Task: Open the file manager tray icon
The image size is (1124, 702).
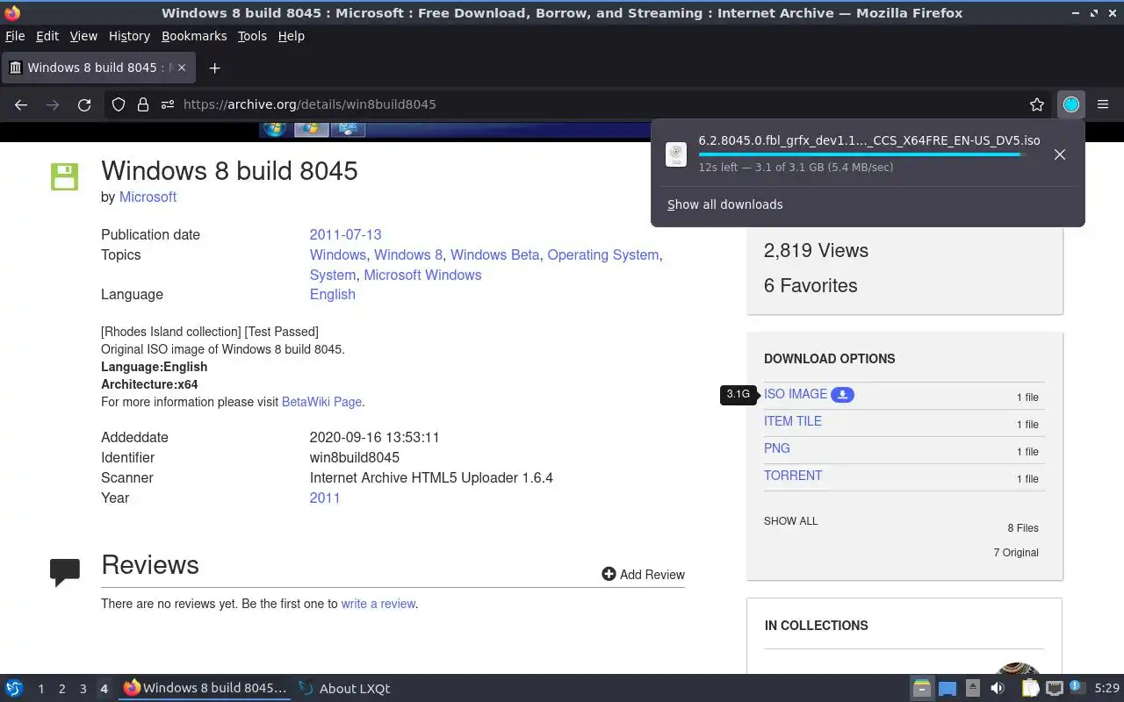Action: point(922,688)
